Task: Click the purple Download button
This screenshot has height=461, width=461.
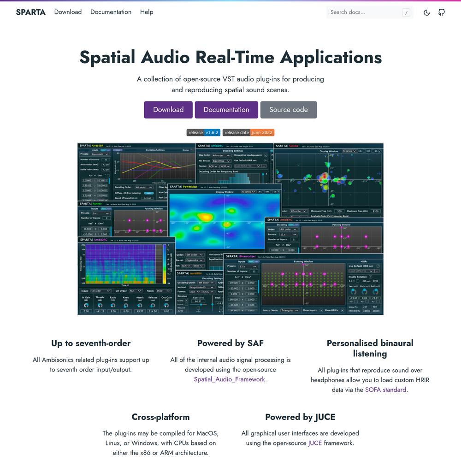Action: (168, 110)
